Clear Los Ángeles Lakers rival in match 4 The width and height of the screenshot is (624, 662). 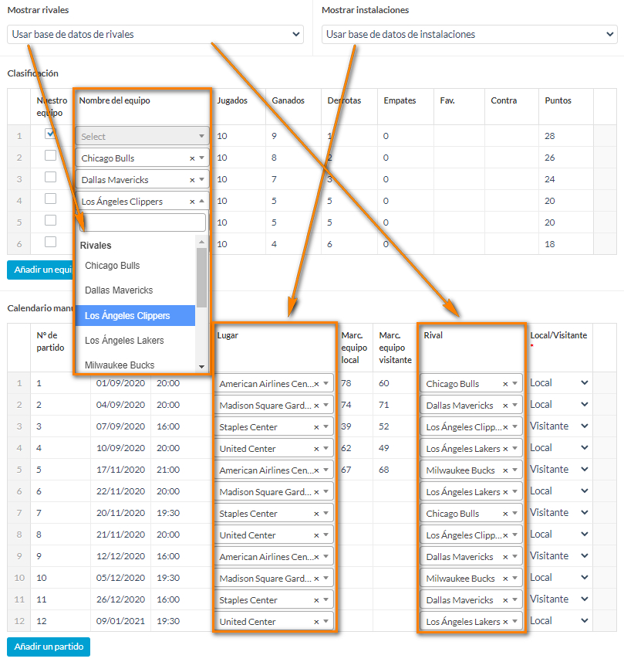[x=505, y=449]
